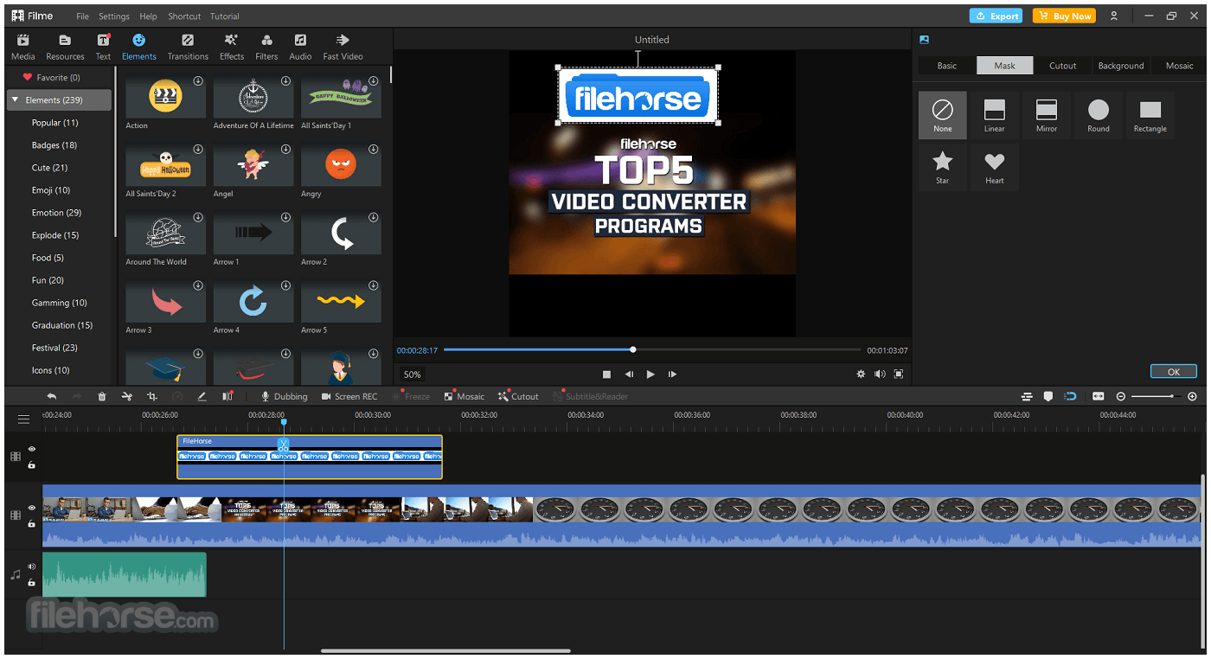
Task: Start Dubbing voice recording
Action: coord(285,396)
